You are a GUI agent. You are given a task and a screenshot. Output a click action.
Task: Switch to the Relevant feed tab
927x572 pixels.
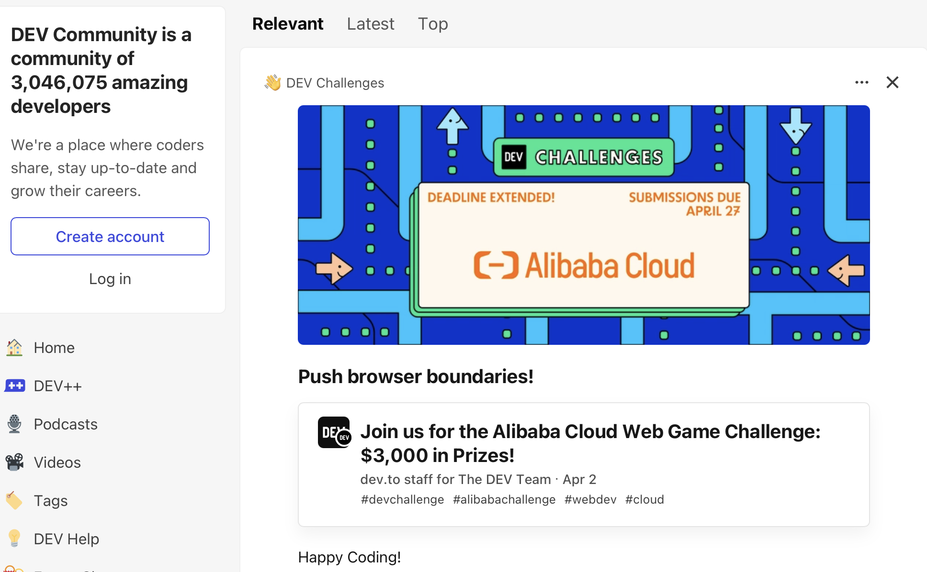[x=288, y=24]
